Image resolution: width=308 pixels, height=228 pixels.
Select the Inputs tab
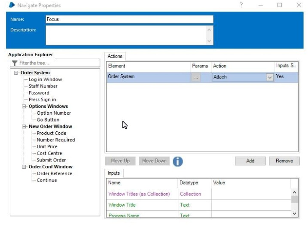point(114,173)
